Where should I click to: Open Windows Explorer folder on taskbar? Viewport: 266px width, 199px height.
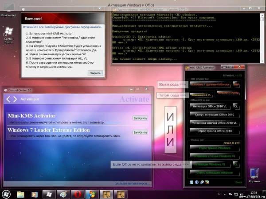click(21, 195)
